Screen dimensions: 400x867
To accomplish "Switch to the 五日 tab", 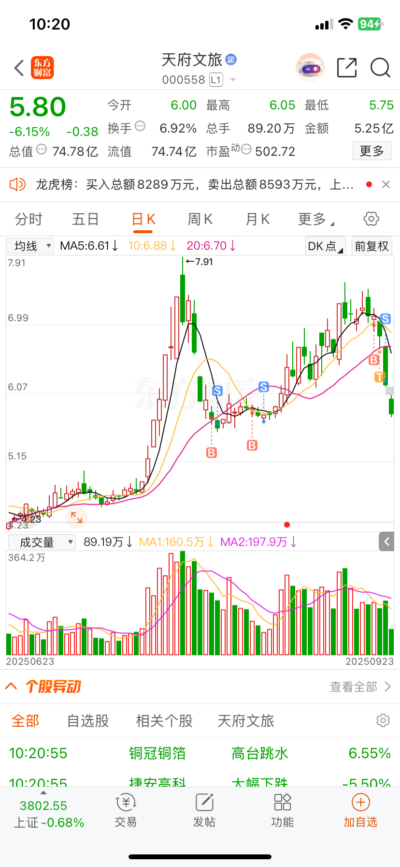I will click(x=86, y=219).
